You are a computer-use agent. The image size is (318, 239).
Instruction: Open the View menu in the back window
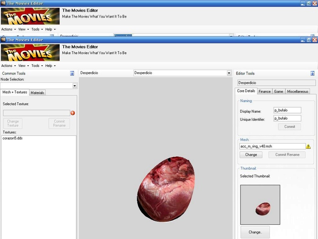[23, 29]
